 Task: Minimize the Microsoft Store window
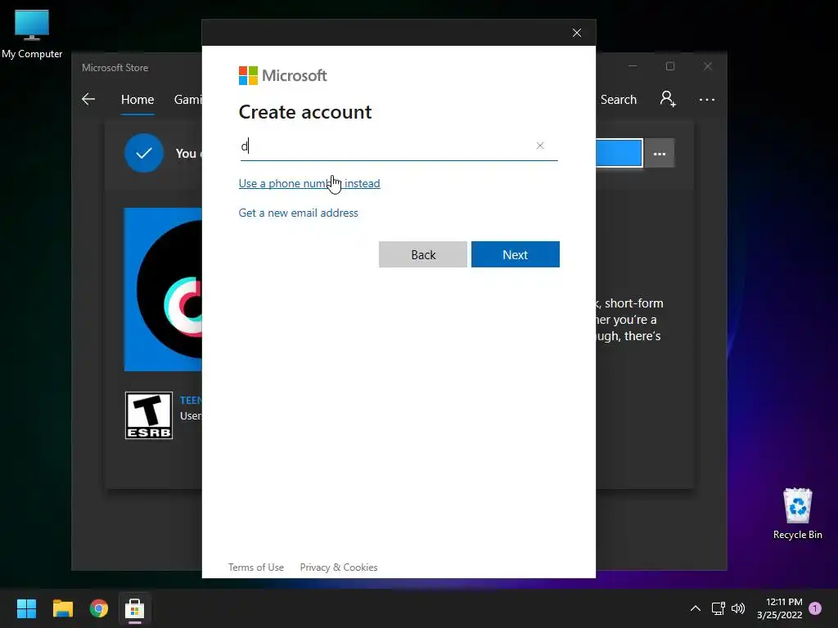pyautogui.click(x=633, y=66)
